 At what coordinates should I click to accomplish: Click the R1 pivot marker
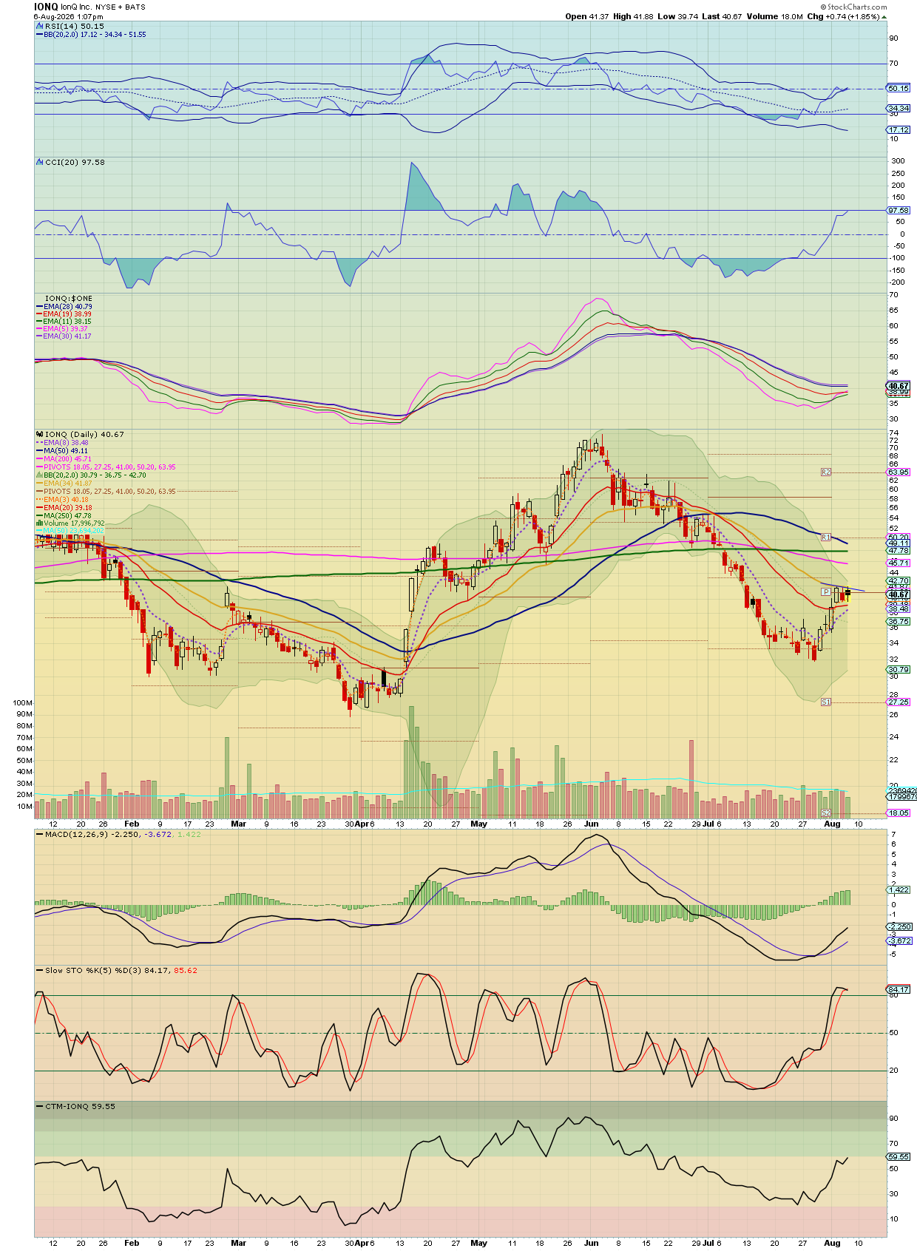[x=826, y=537]
